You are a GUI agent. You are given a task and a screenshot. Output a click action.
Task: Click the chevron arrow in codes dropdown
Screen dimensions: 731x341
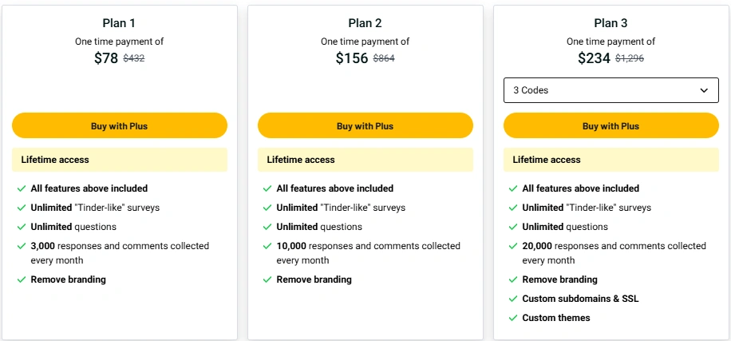tap(704, 90)
